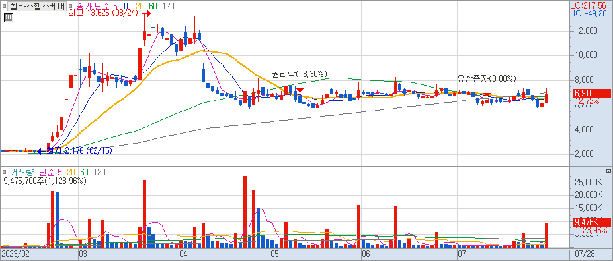Click the 06 month label on date axis
The height and width of the screenshot is (261, 613).
366,254
